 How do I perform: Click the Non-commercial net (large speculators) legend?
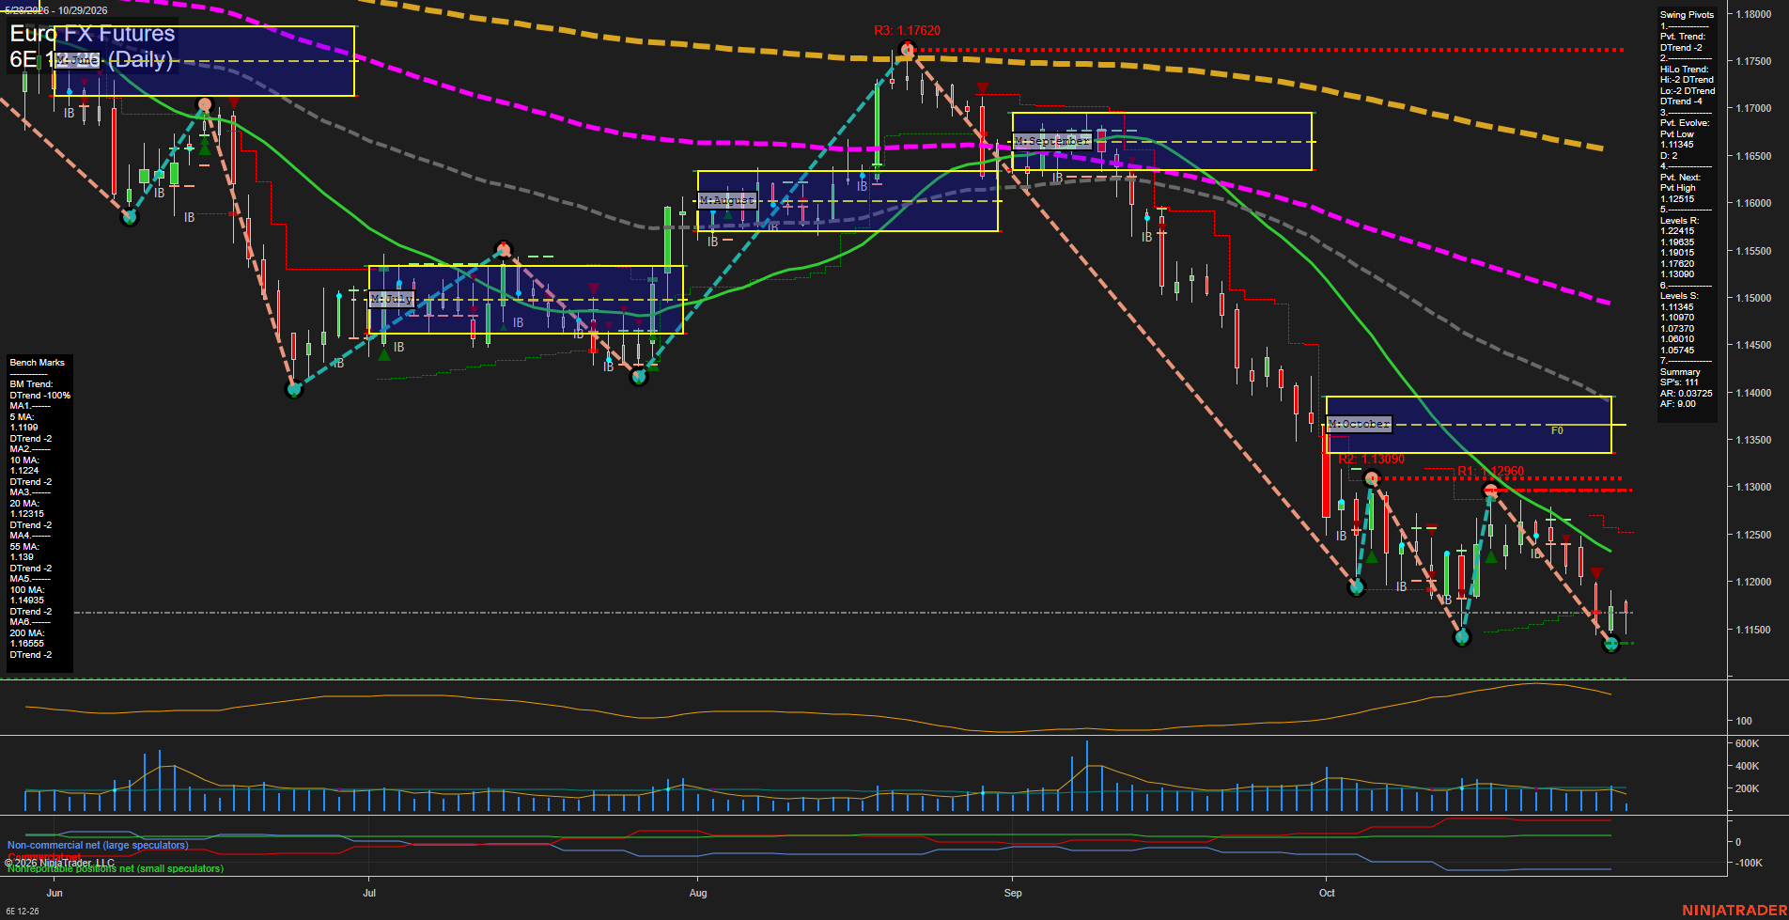coord(98,846)
